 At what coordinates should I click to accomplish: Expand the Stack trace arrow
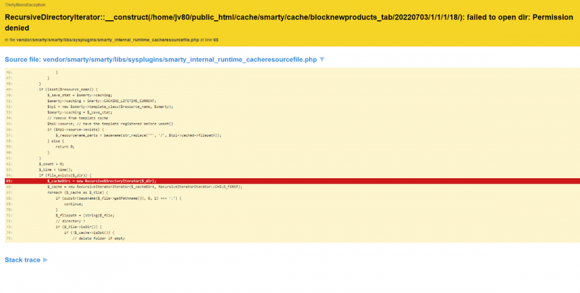[45, 260]
